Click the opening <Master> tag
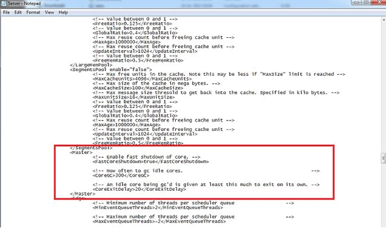Screen dimensions: 386x228 (x=81, y=152)
